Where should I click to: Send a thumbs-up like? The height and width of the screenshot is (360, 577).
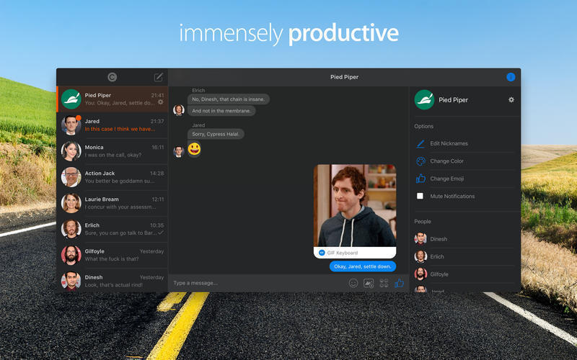400,283
